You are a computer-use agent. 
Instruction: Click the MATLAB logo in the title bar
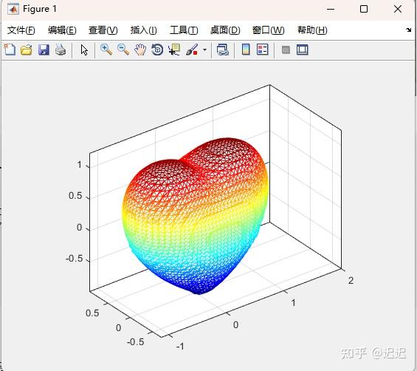[x=13, y=10]
